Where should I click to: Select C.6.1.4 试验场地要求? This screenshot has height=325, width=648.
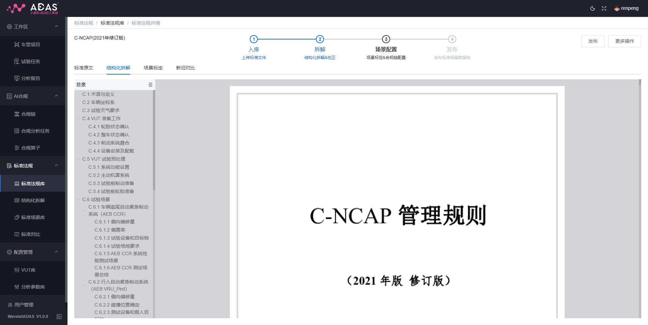tap(117, 246)
